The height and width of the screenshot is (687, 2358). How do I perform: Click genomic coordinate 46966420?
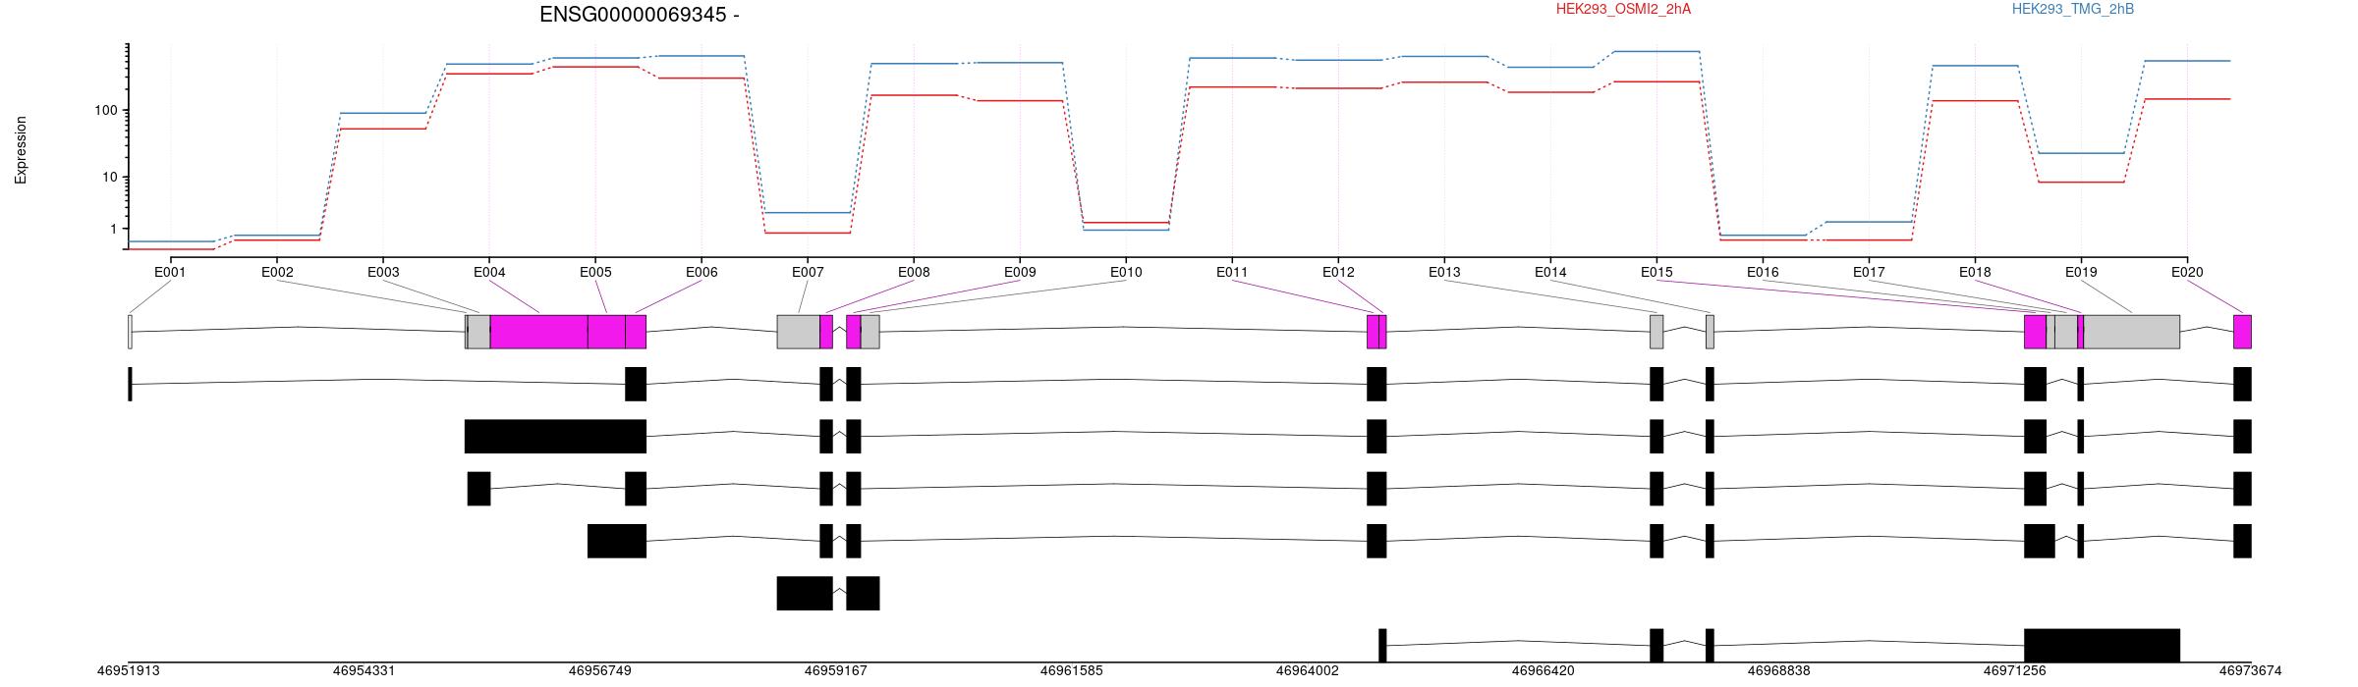click(x=1544, y=671)
